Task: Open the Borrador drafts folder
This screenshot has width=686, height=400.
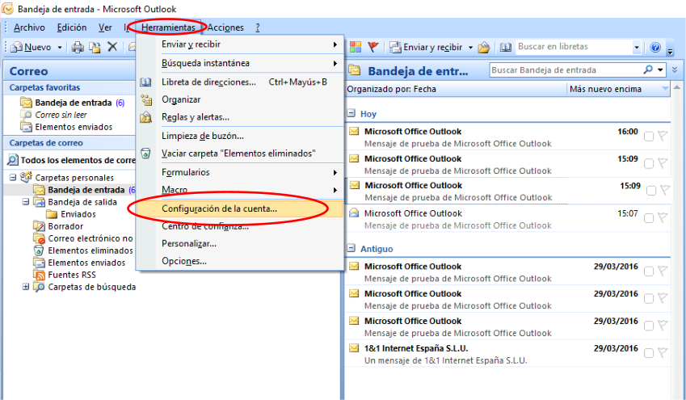Action: [x=65, y=226]
